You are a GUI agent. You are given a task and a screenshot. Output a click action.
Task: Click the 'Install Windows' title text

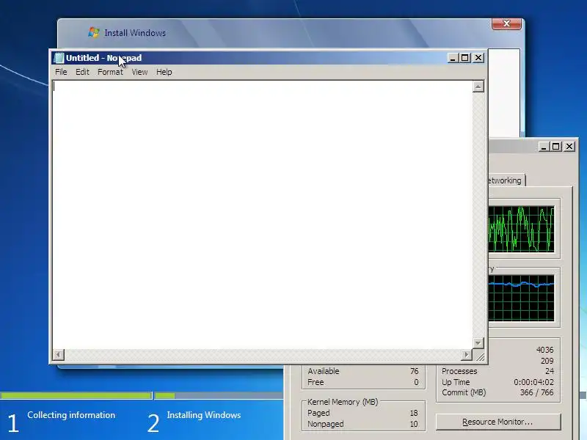pos(135,33)
